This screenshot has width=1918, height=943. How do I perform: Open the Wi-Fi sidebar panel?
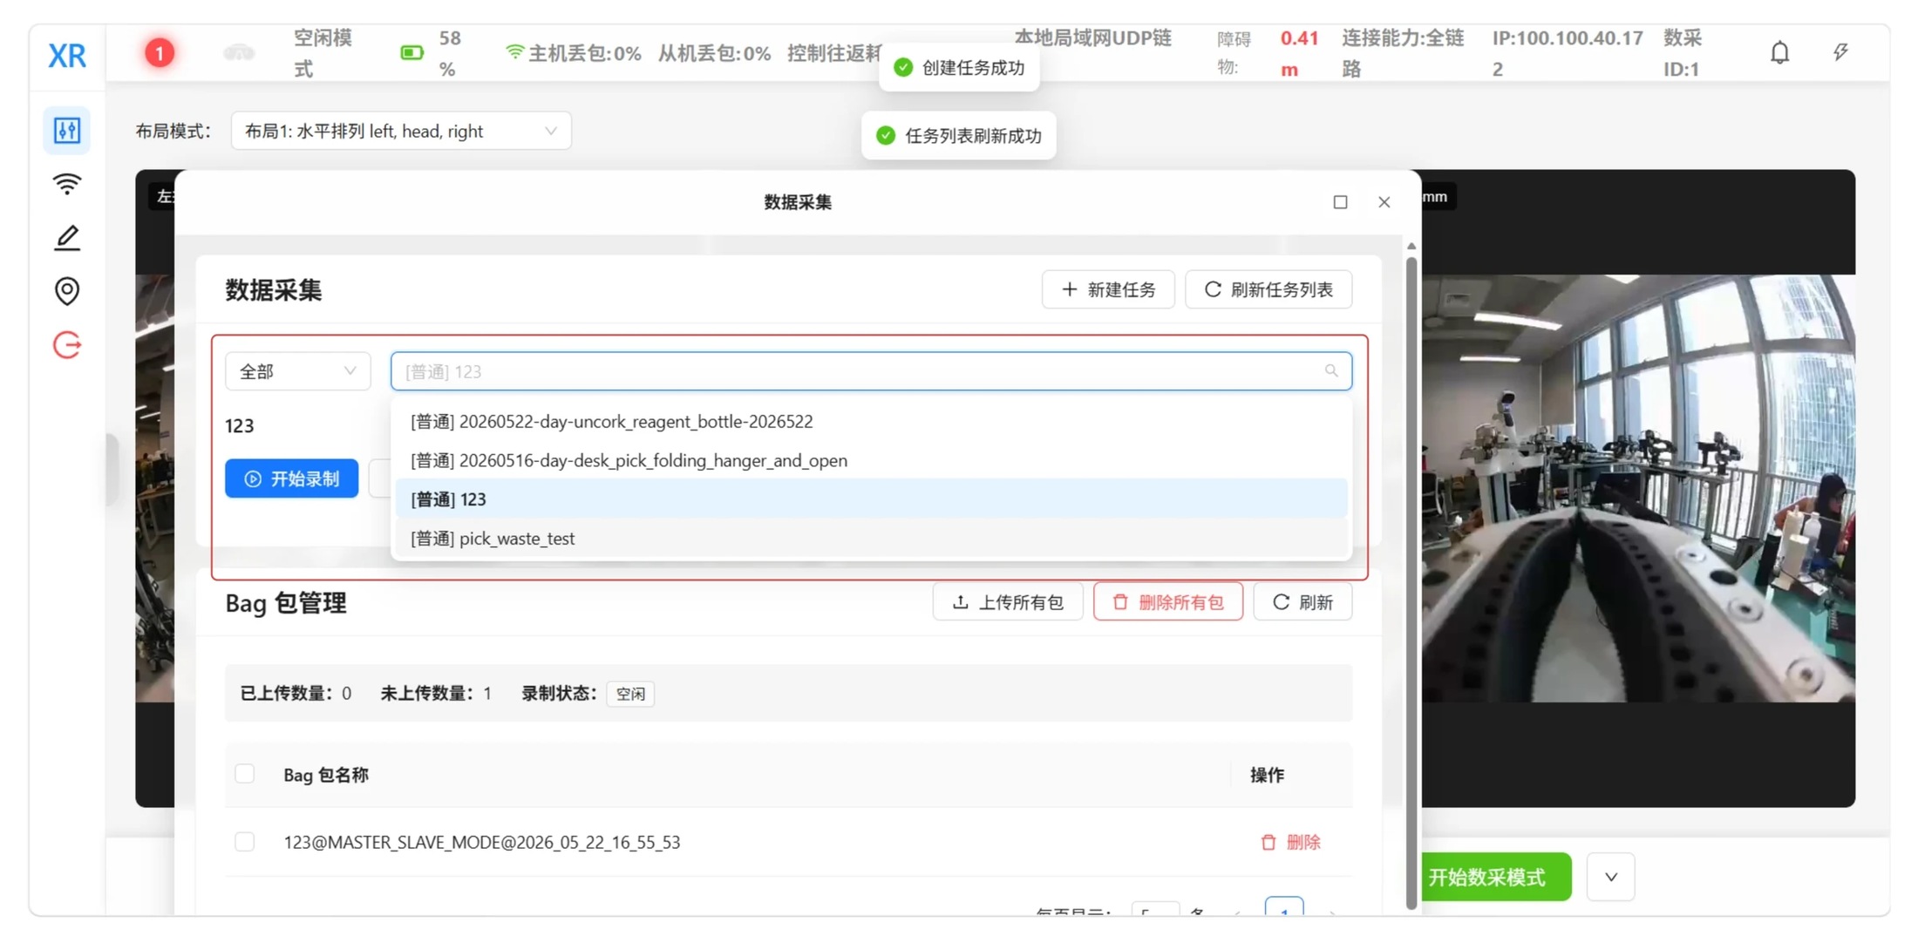[x=67, y=184]
